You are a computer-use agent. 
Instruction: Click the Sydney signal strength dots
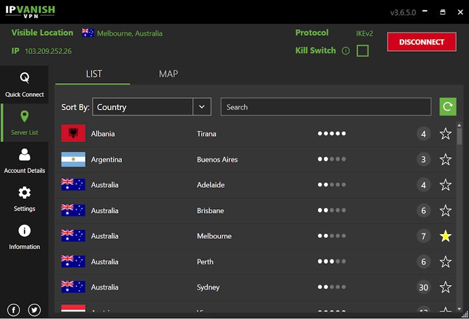[332, 287]
